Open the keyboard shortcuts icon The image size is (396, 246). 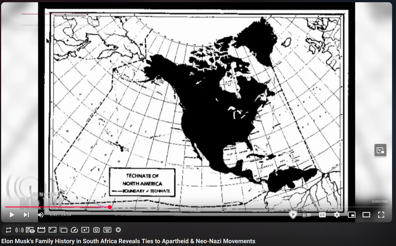pos(107,230)
